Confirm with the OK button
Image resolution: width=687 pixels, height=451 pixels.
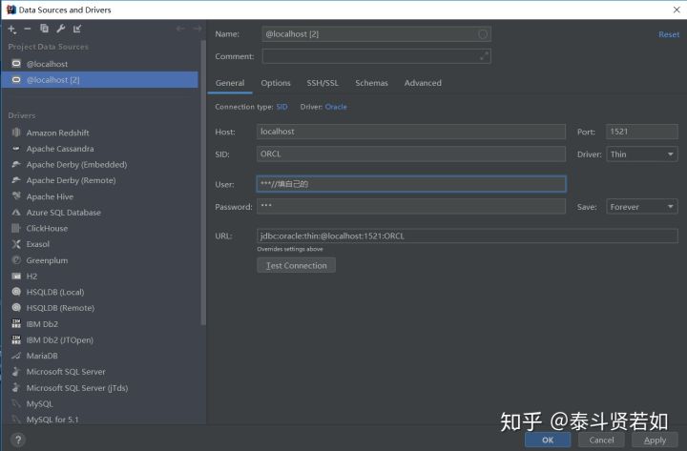pyautogui.click(x=548, y=441)
